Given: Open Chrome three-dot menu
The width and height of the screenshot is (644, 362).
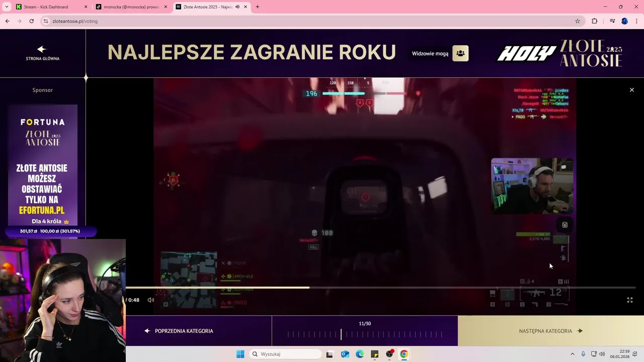Looking at the screenshot, I should click(x=637, y=21).
